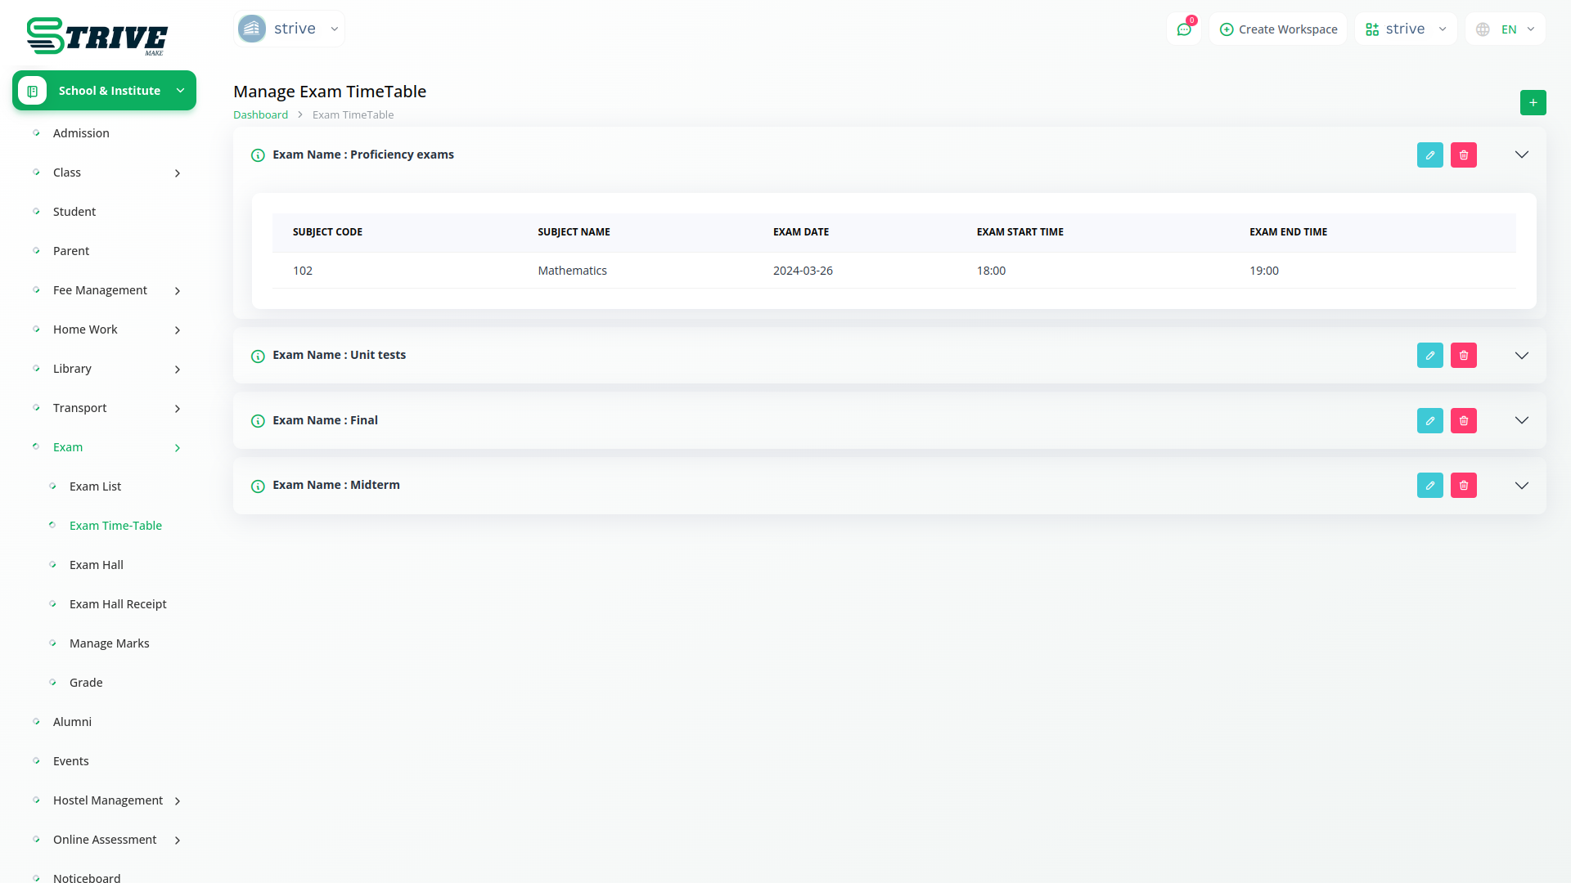Collapse the Proficiency exams section
The image size is (1571, 883).
pos(1521,155)
